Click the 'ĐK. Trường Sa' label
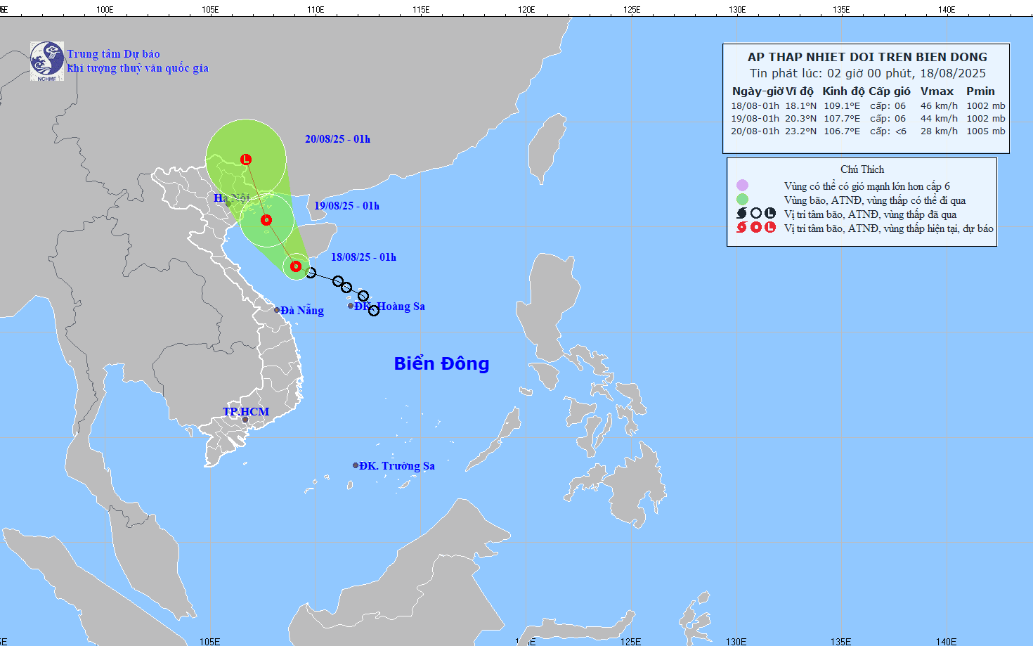Image resolution: width=1033 pixels, height=646 pixels. click(x=397, y=466)
